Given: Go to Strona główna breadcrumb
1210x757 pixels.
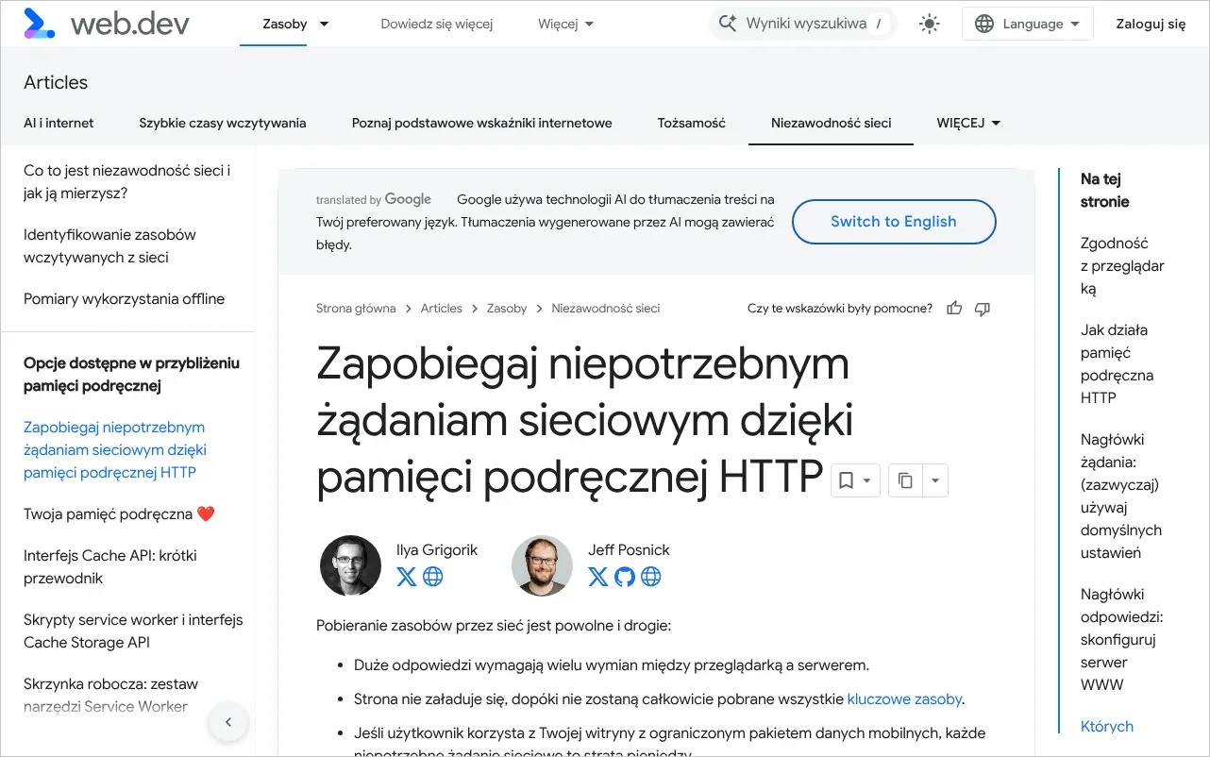Looking at the screenshot, I should (356, 309).
